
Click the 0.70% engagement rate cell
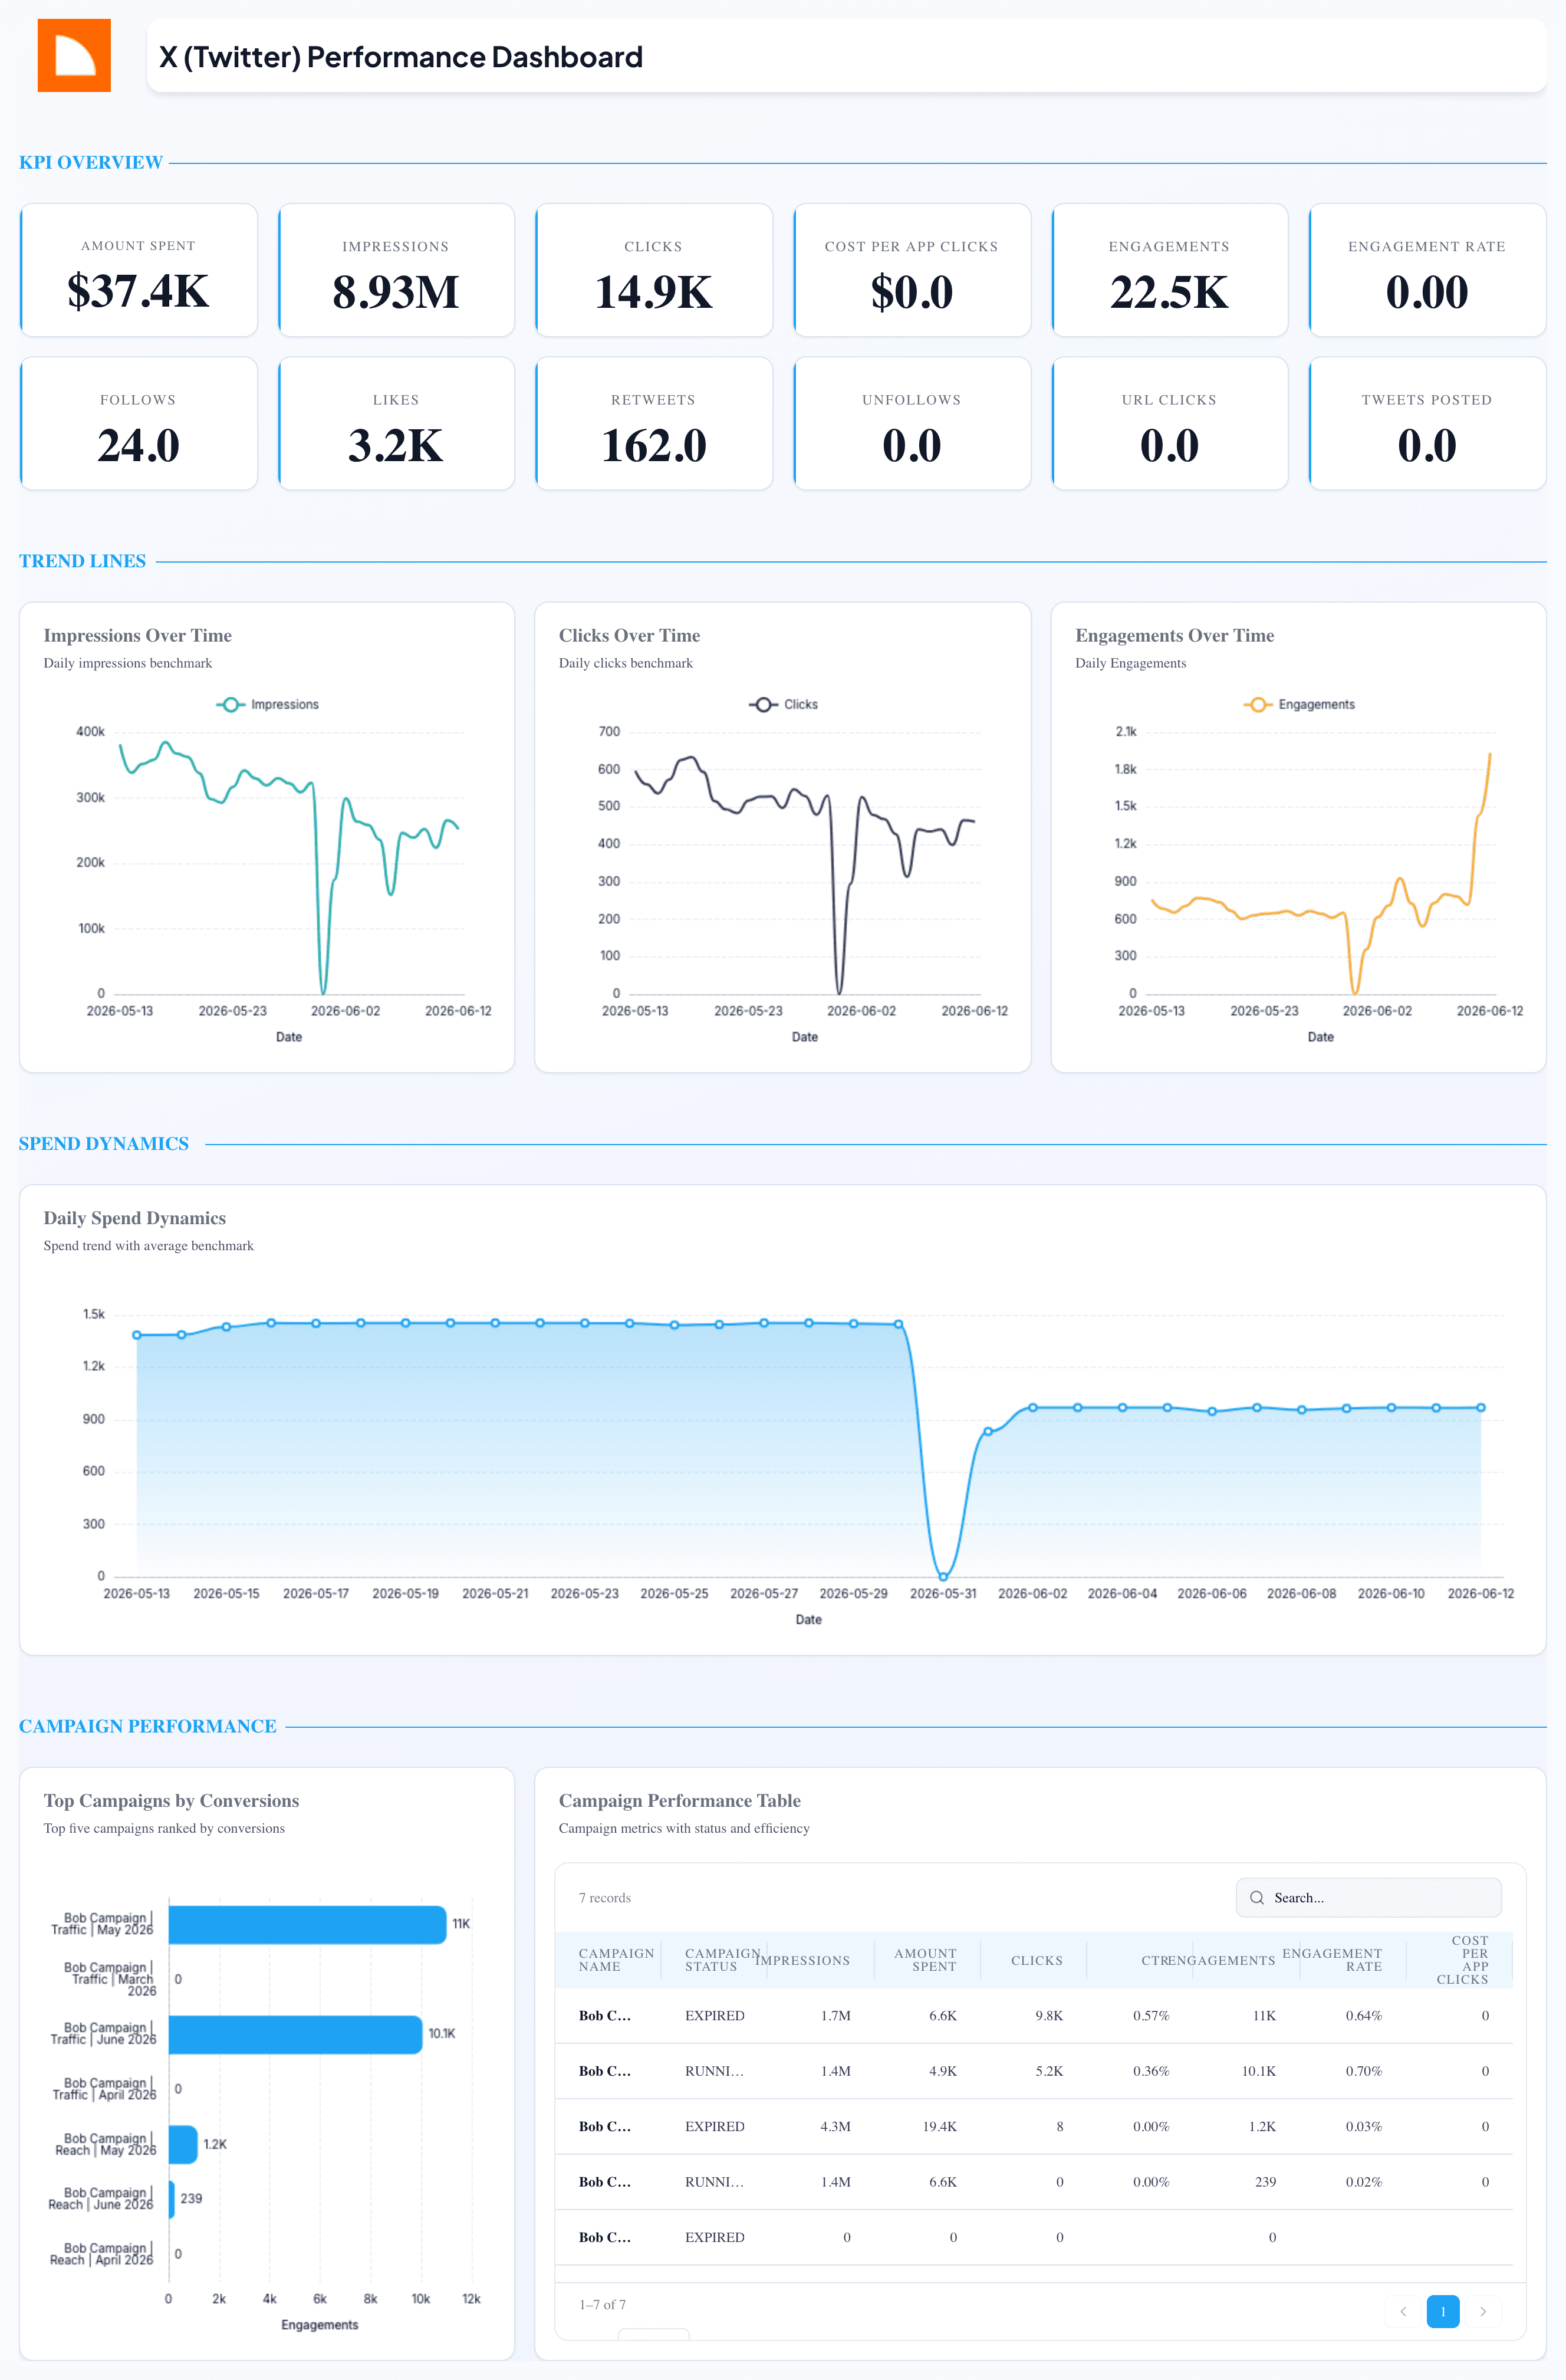pos(1363,2070)
